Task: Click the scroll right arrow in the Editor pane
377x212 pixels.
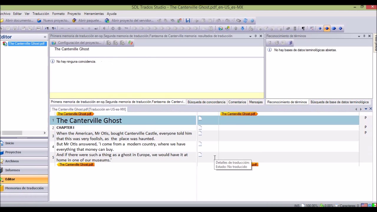Action: point(45,133)
